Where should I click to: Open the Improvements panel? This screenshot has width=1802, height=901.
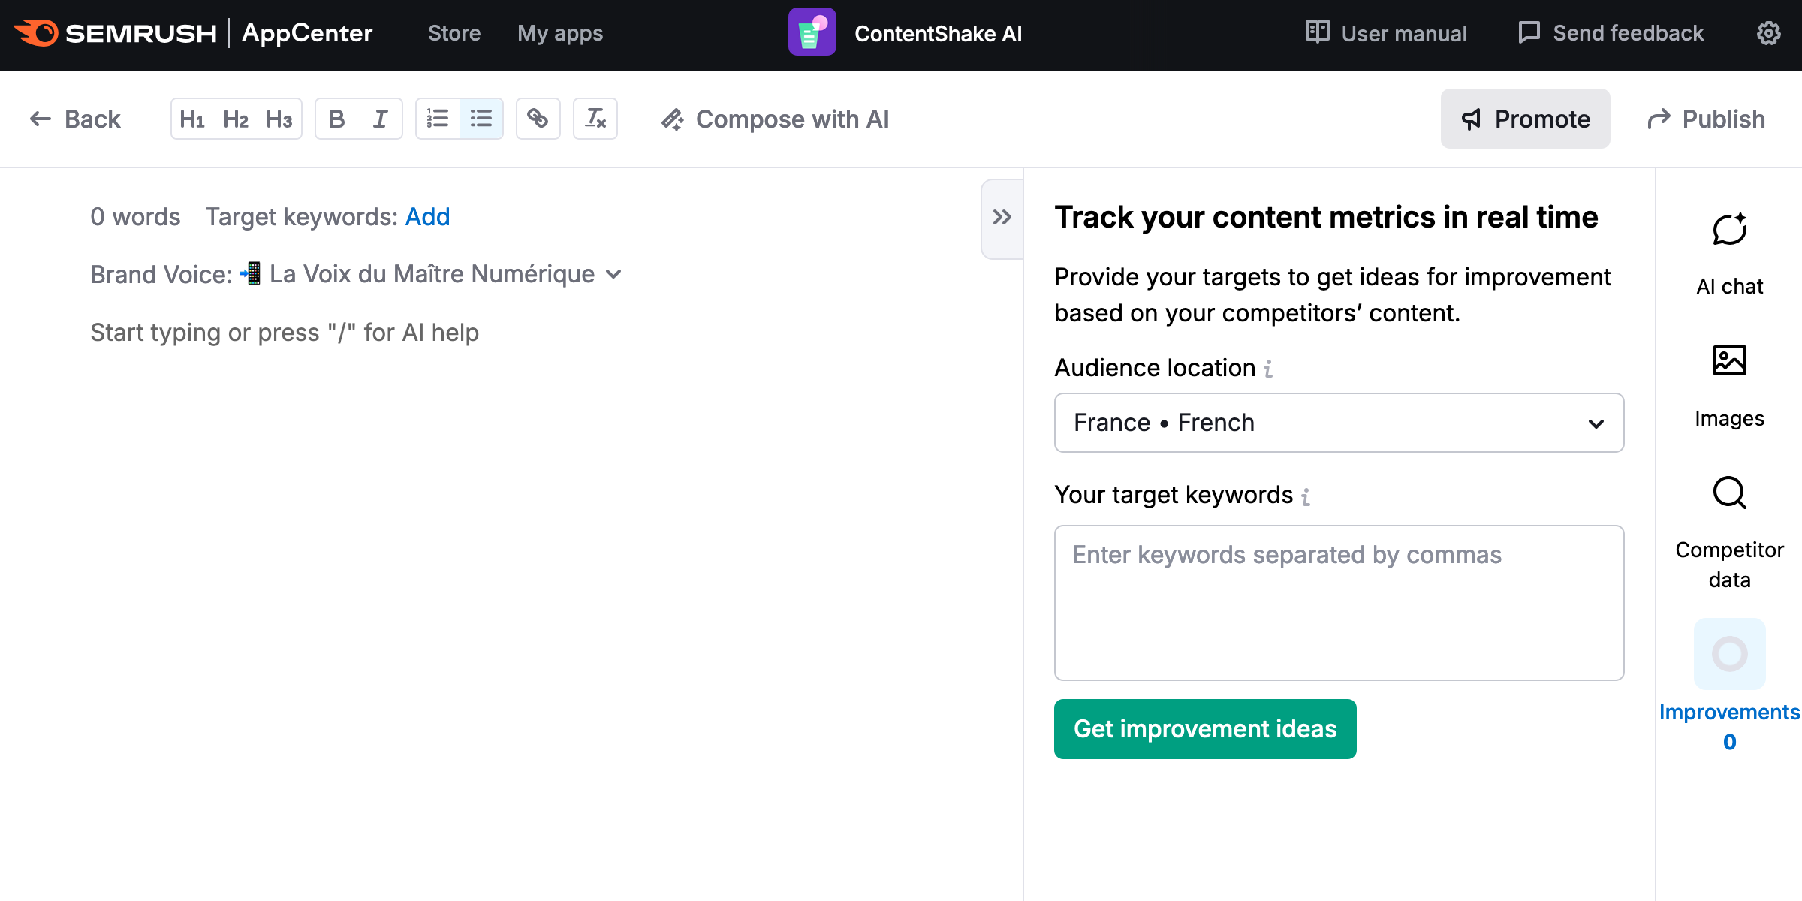pyautogui.click(x=1729, y=685)
